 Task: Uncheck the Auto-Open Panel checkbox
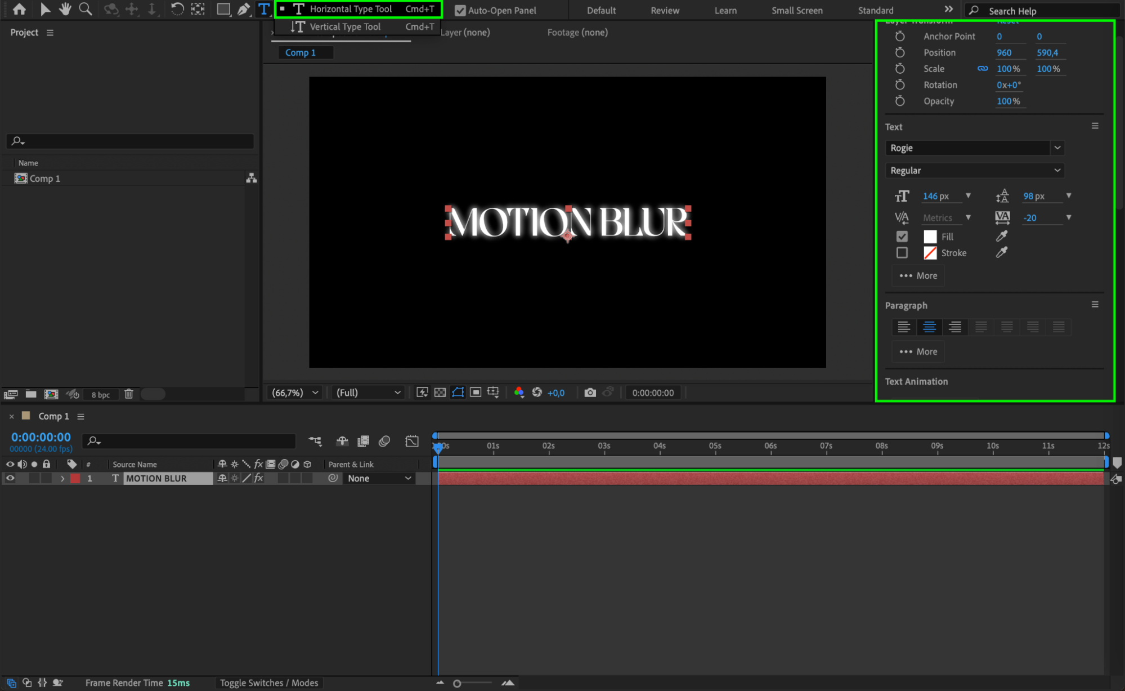click(460, 10)
